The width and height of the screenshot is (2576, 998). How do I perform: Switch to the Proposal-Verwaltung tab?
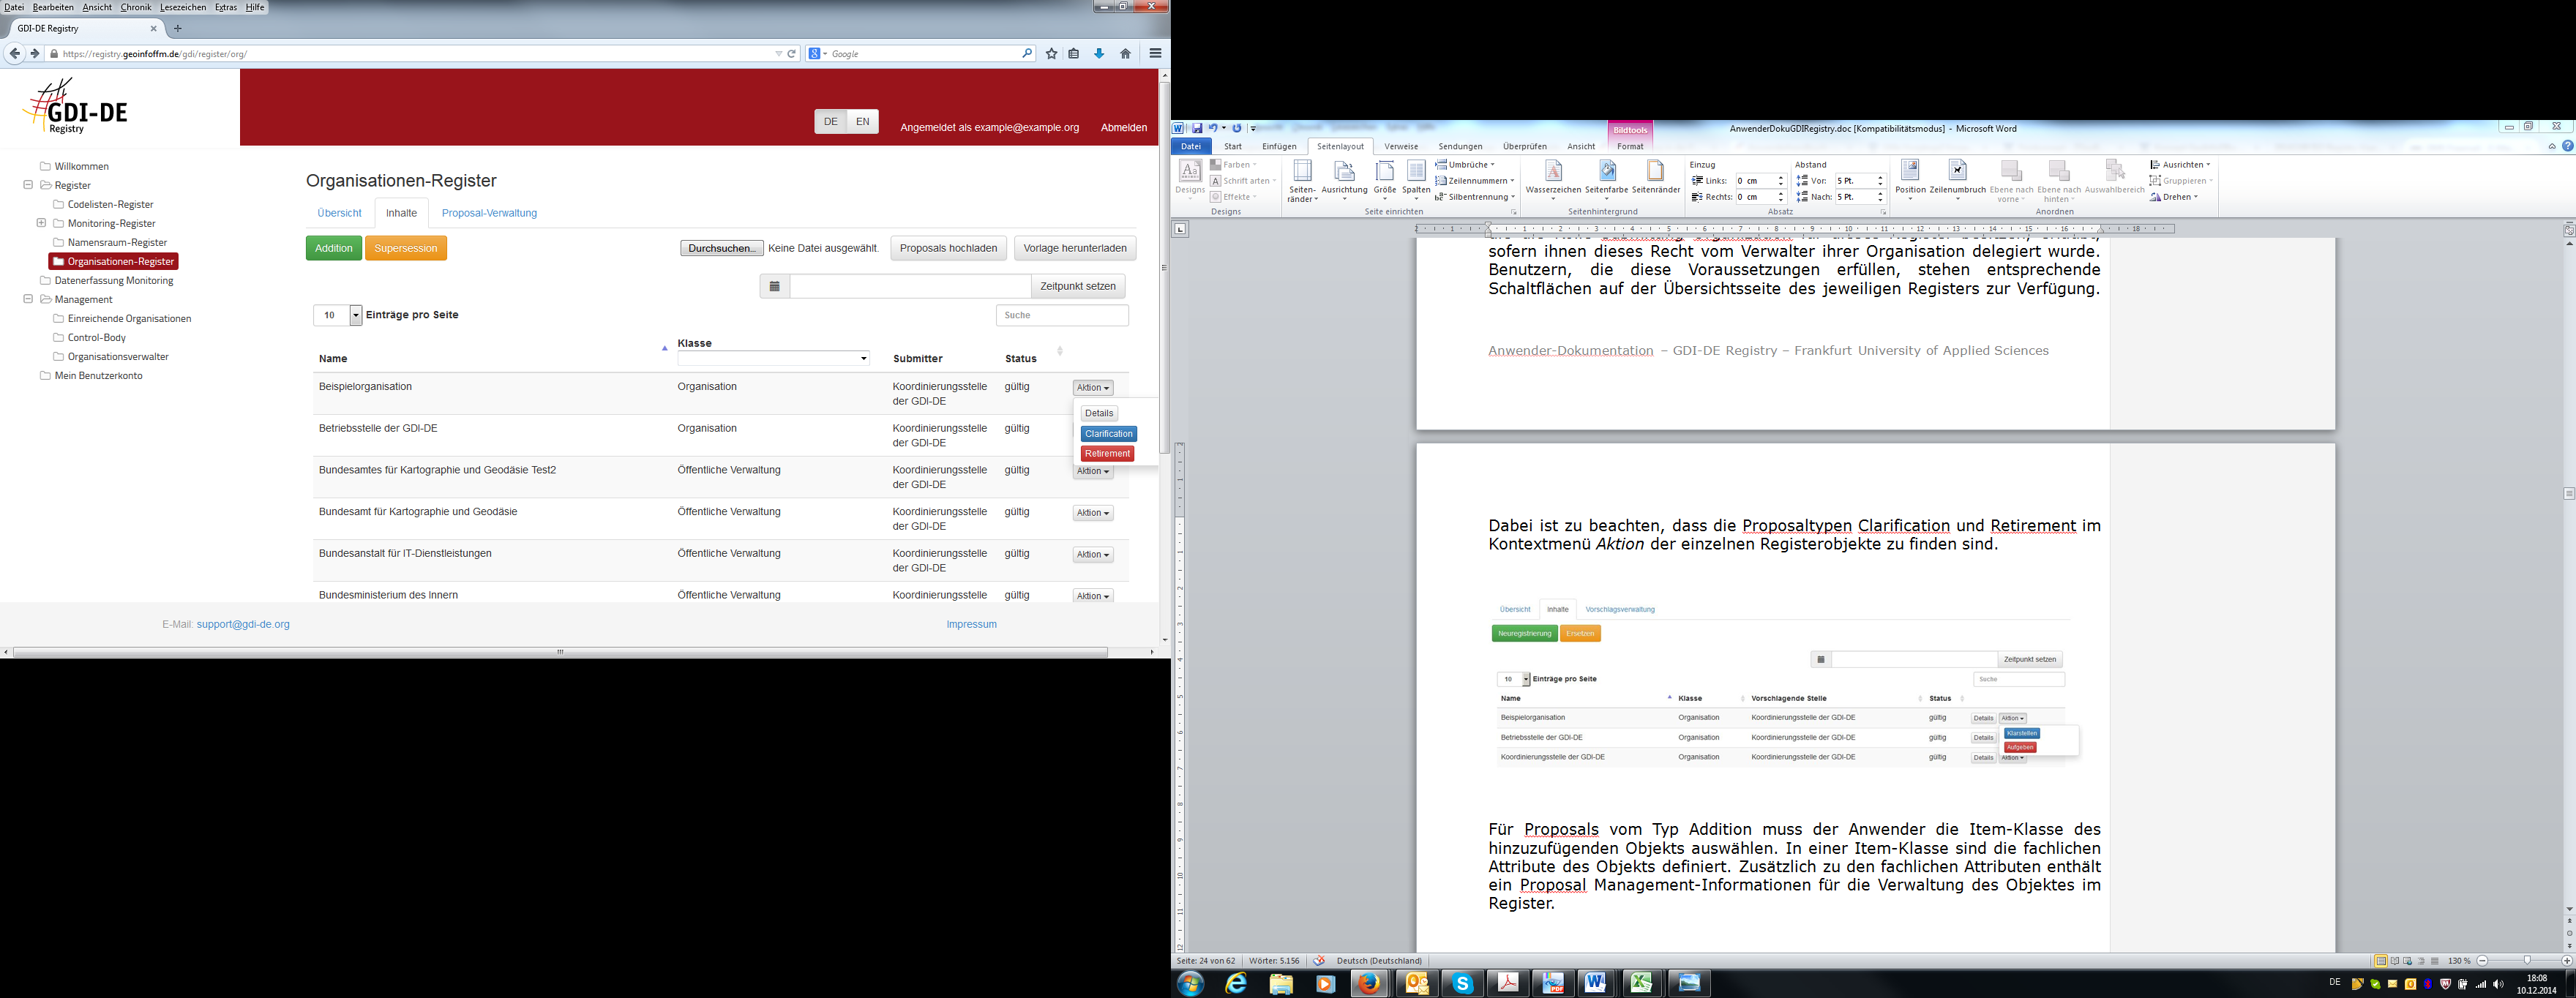click(489, 213)
